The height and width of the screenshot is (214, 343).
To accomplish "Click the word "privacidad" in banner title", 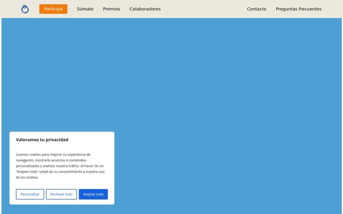I will pyautogui.click(x=57, y=140).
